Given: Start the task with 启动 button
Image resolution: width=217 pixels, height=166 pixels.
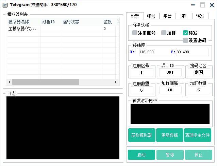Looking at the screenshot, I should [x=141, y=155].
